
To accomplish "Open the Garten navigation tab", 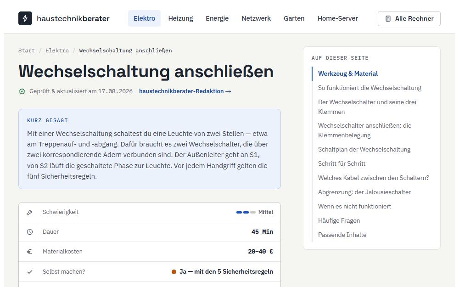I will (294, 18).
